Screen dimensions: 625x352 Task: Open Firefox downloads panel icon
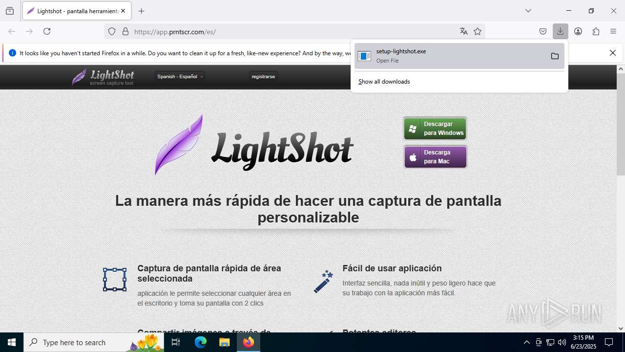(560, 31)
